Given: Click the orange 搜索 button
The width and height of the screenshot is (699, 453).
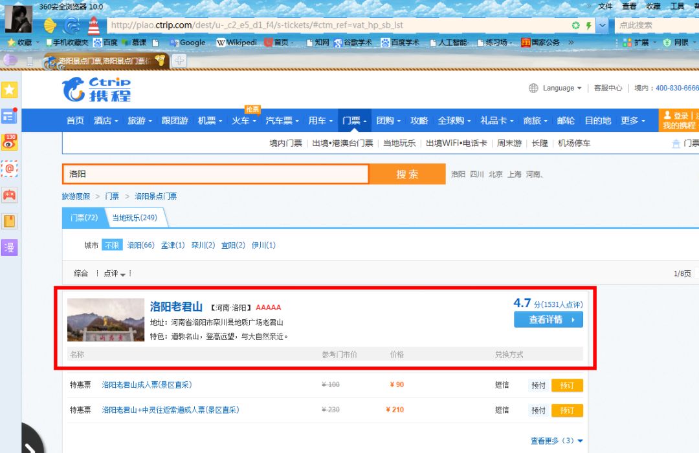Looking at the screenshot, I should [x=408, y=174].
